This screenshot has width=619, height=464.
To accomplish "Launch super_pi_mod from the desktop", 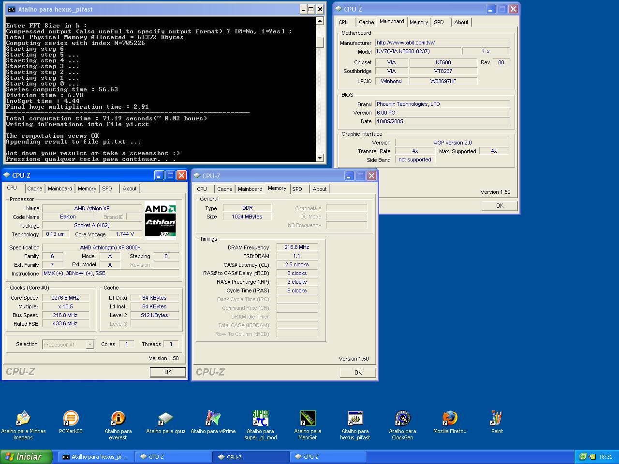I will point(260,419).
